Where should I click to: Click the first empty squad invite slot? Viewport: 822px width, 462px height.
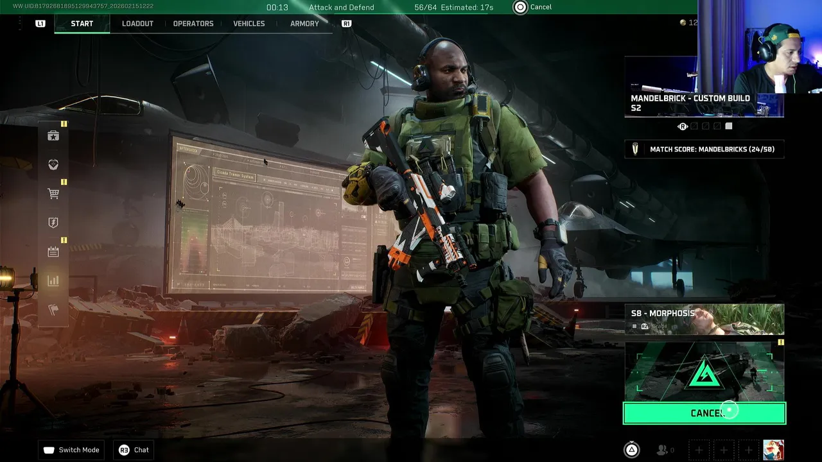(699, 450)
